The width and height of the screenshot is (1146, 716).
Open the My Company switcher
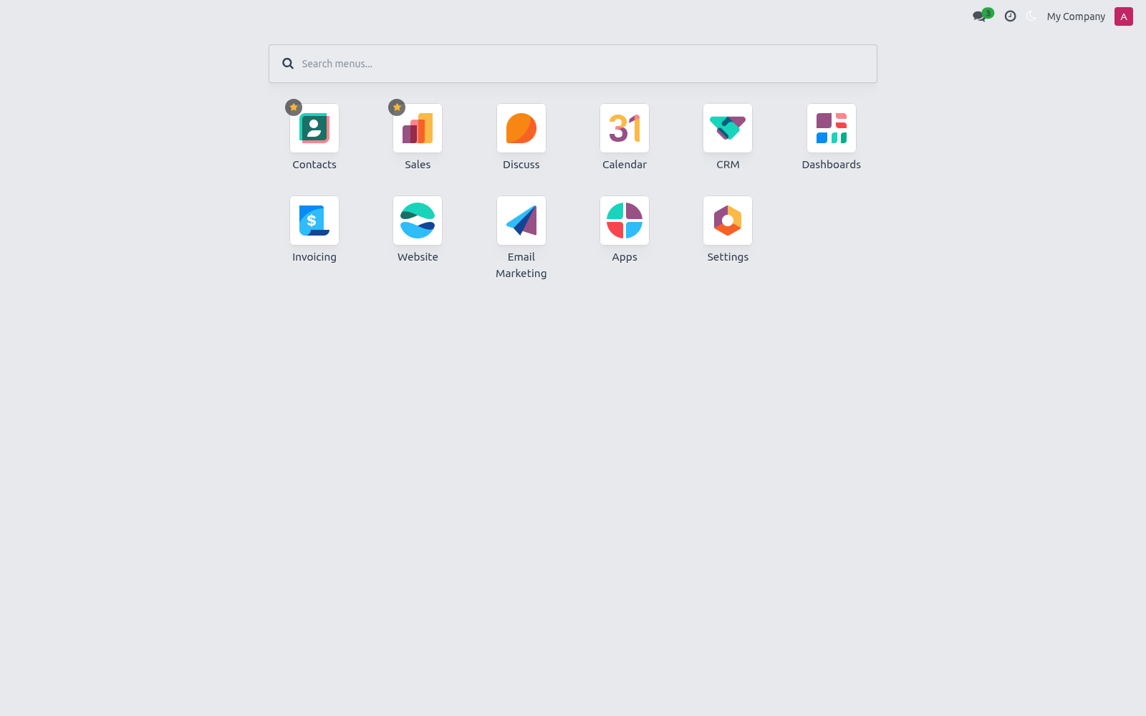point(1076,16)
